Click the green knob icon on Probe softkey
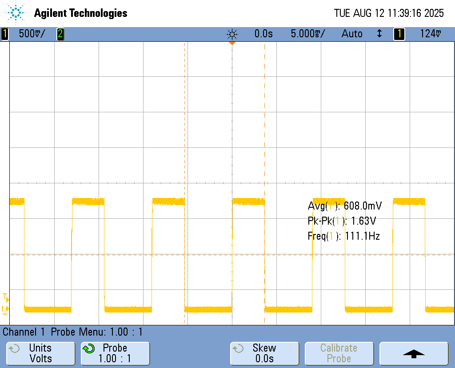The image size is (455, 368). 89,349
